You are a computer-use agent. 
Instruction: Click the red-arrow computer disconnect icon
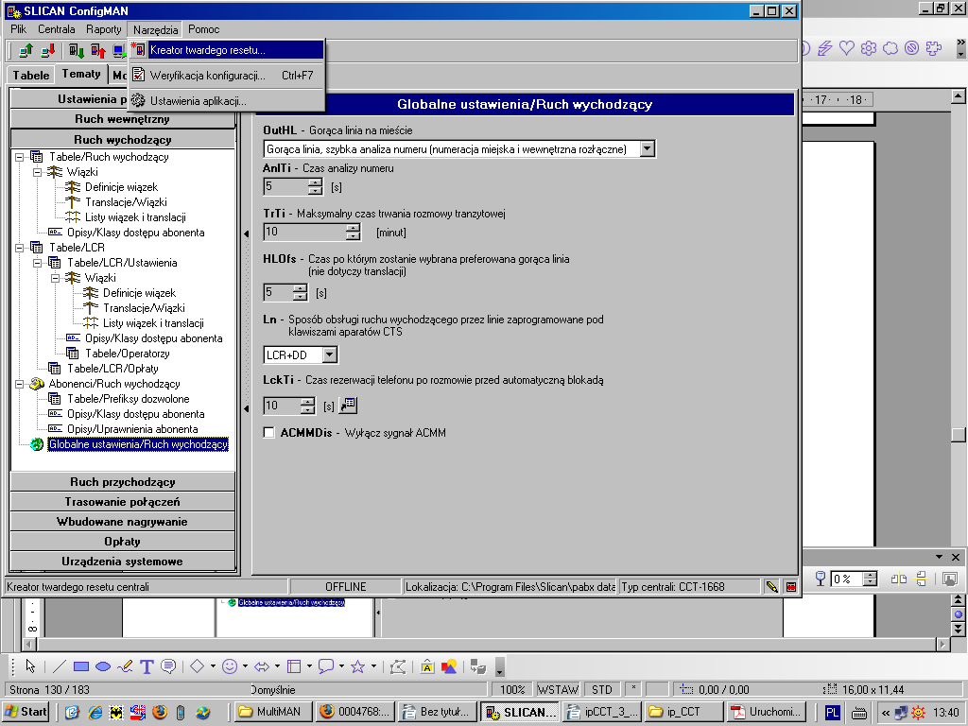click(x=47, y=51)
